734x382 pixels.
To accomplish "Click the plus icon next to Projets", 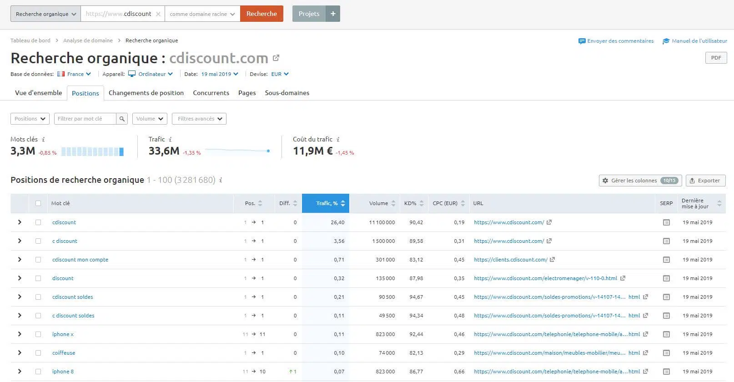I will tap(333, 14).
